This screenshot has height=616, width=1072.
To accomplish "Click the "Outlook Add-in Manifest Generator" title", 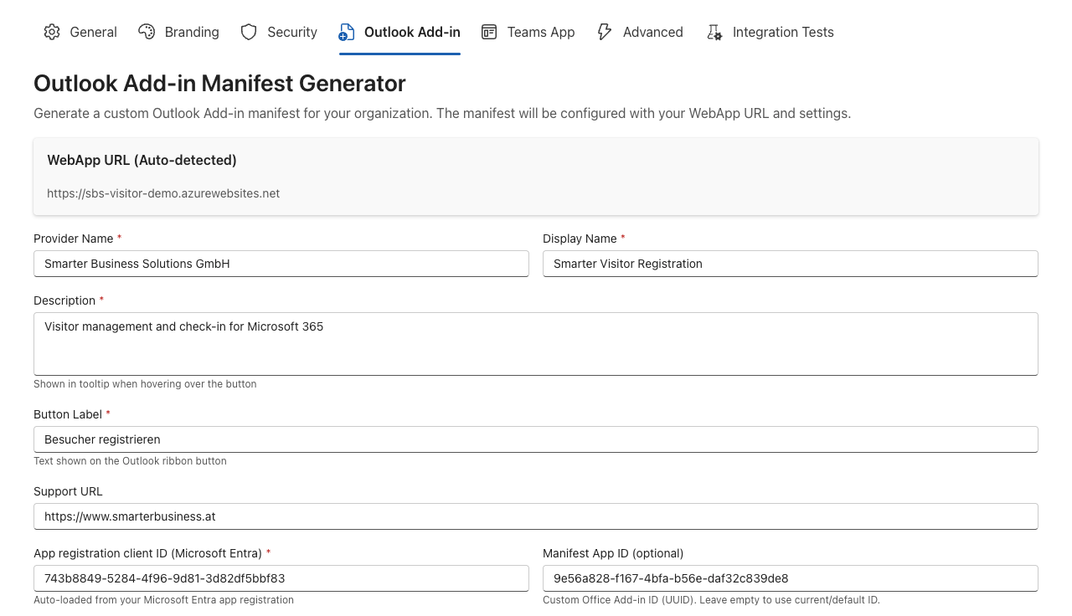I will (219, 84).
